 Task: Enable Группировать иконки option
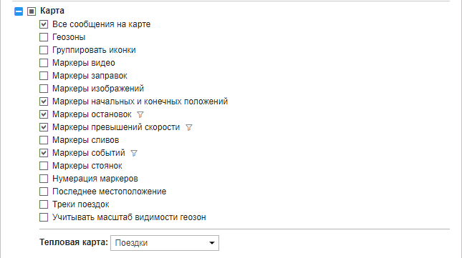(44, 50)
